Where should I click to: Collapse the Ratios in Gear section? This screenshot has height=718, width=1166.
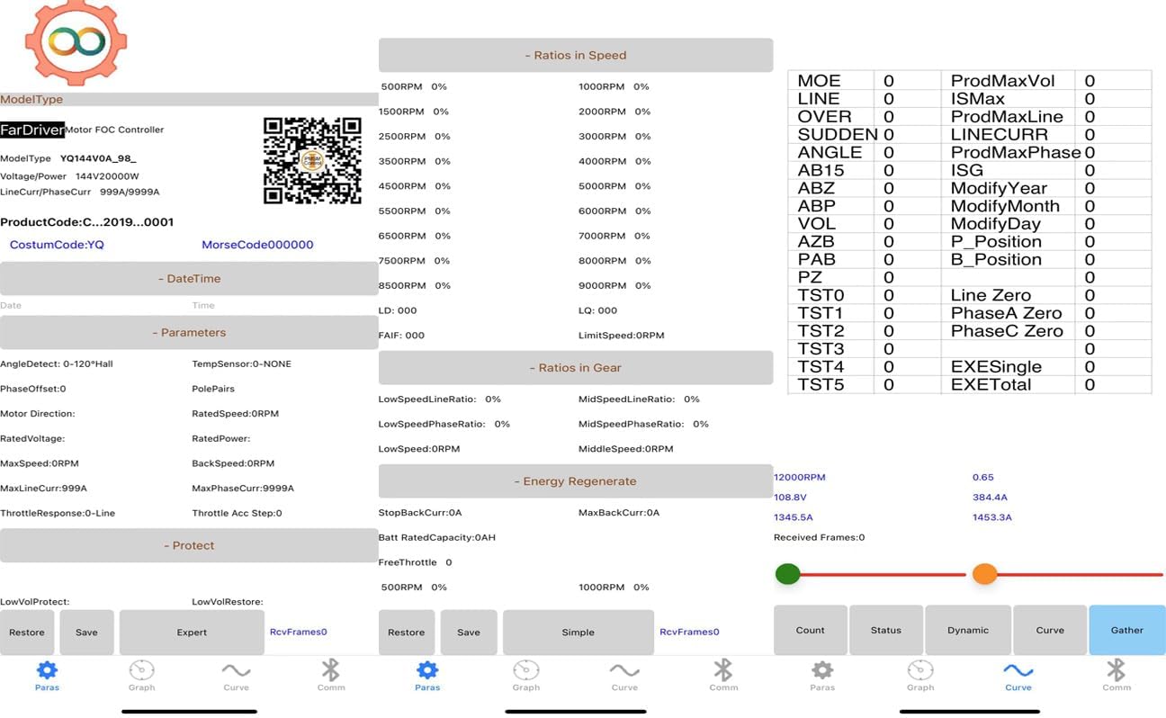[x=576, y=367]
